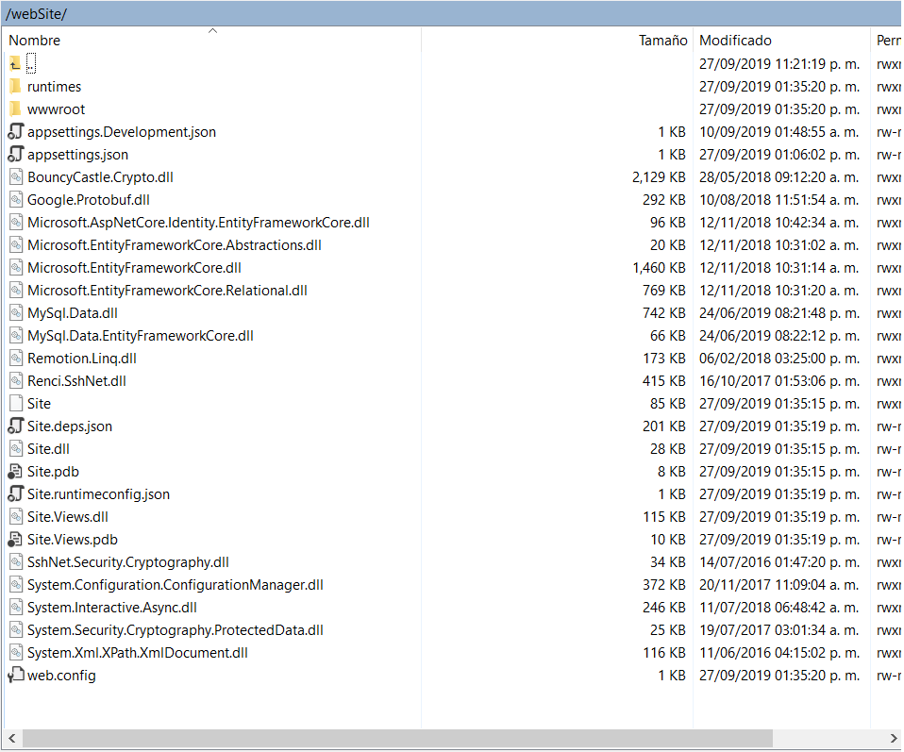Select the System.Interactive.Async.dll file name

click(112, 608)
